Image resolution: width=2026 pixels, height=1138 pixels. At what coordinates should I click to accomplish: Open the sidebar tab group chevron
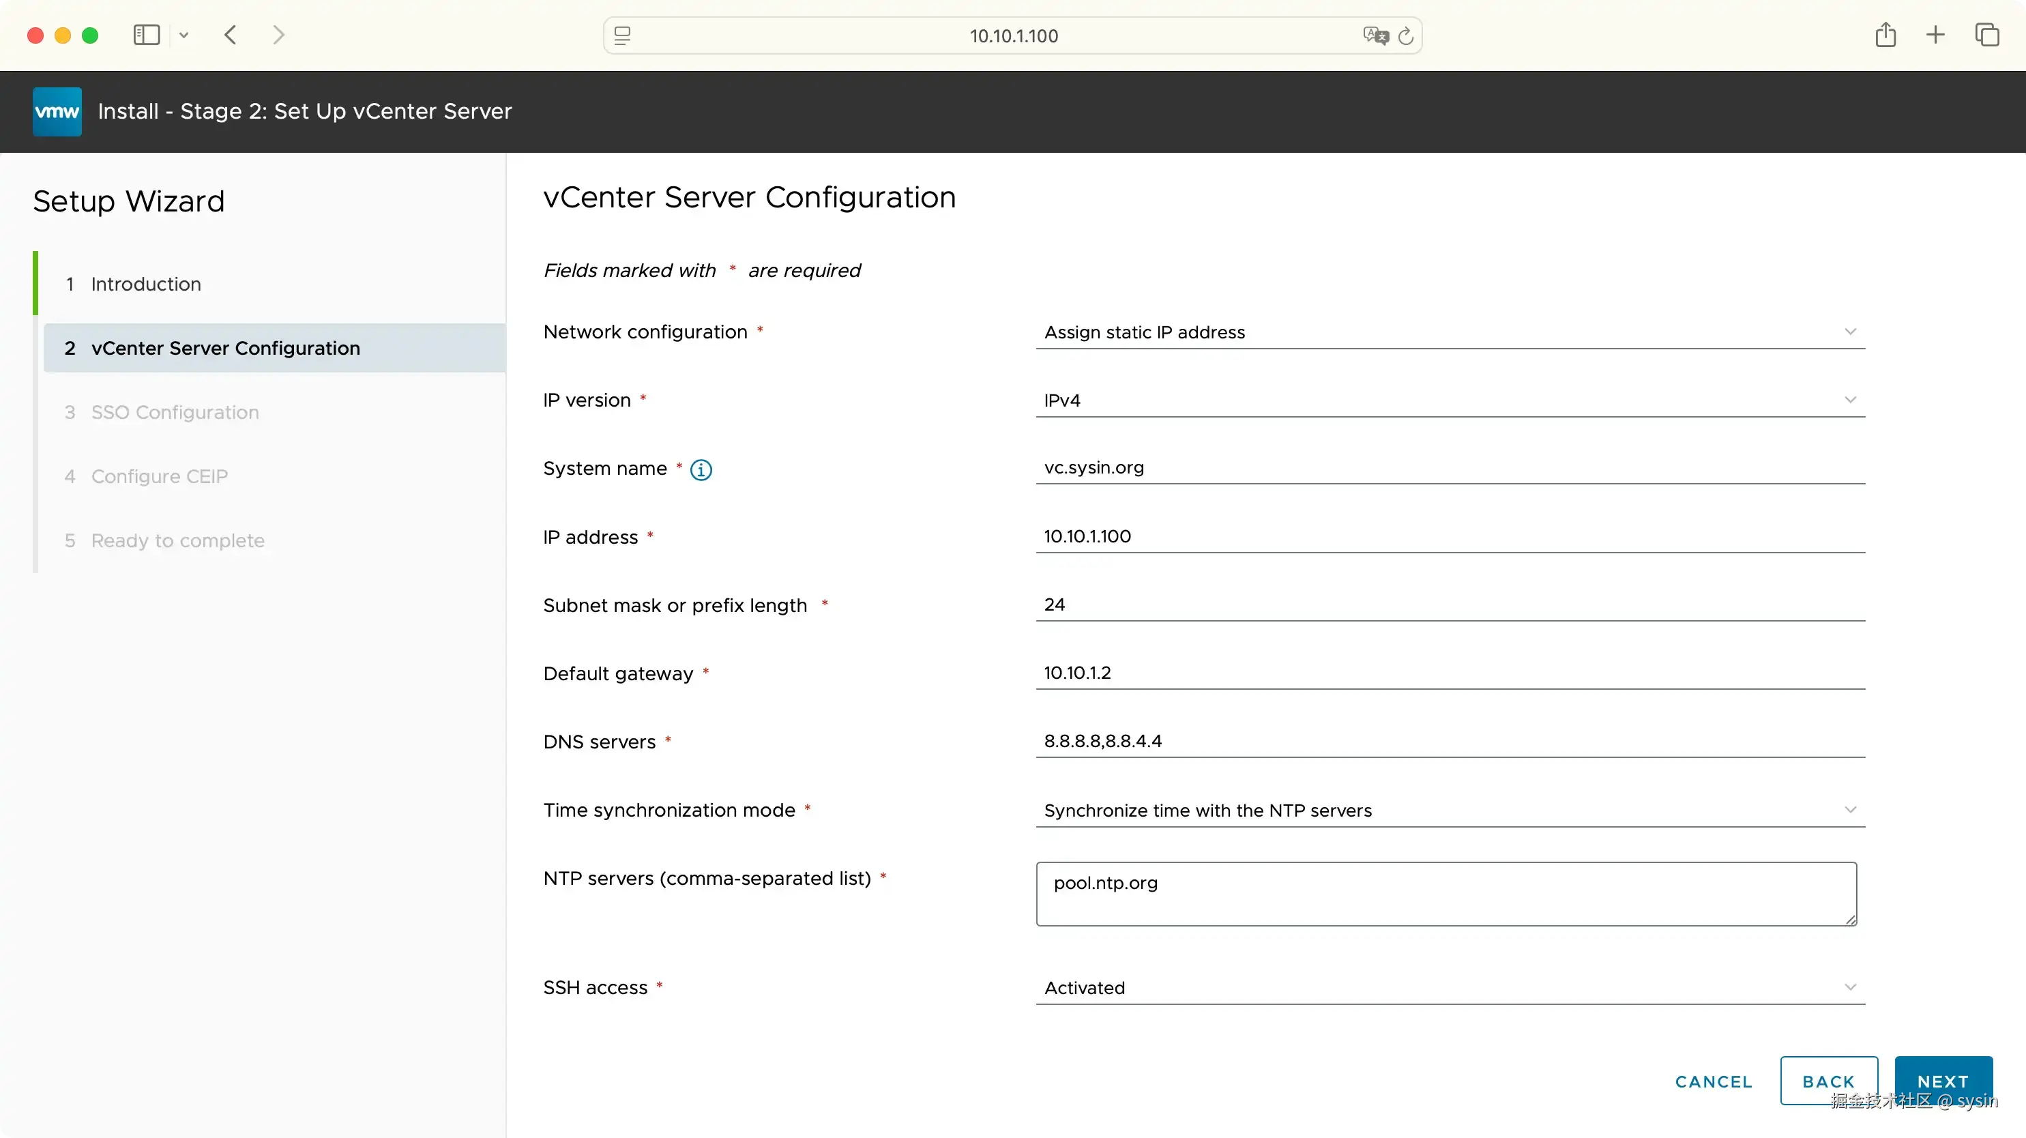tap(184, 35)
